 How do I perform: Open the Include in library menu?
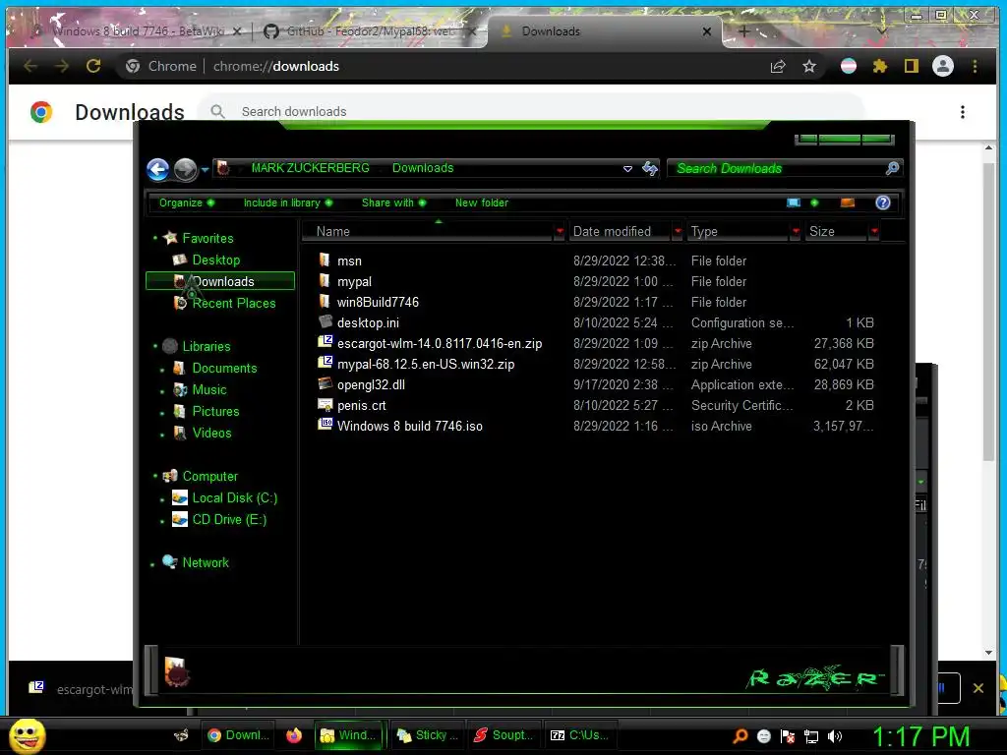tap(288, 203)
